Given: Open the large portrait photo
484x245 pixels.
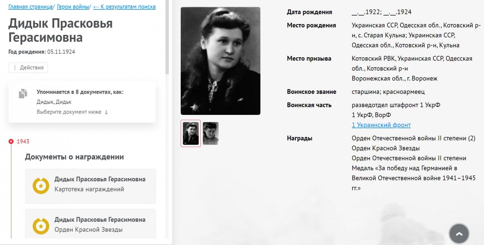Looking at the screenshot, I should click(x=220, y=61).
